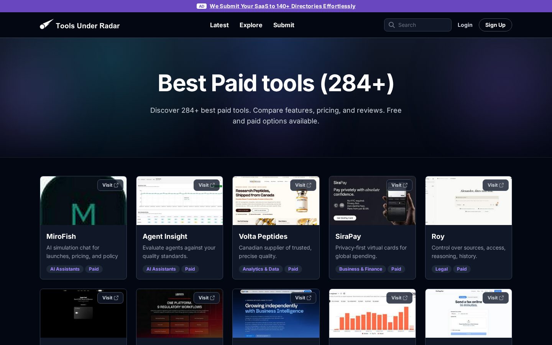
Task: Click Visit on the send a fax card
Action: (496, 298)
